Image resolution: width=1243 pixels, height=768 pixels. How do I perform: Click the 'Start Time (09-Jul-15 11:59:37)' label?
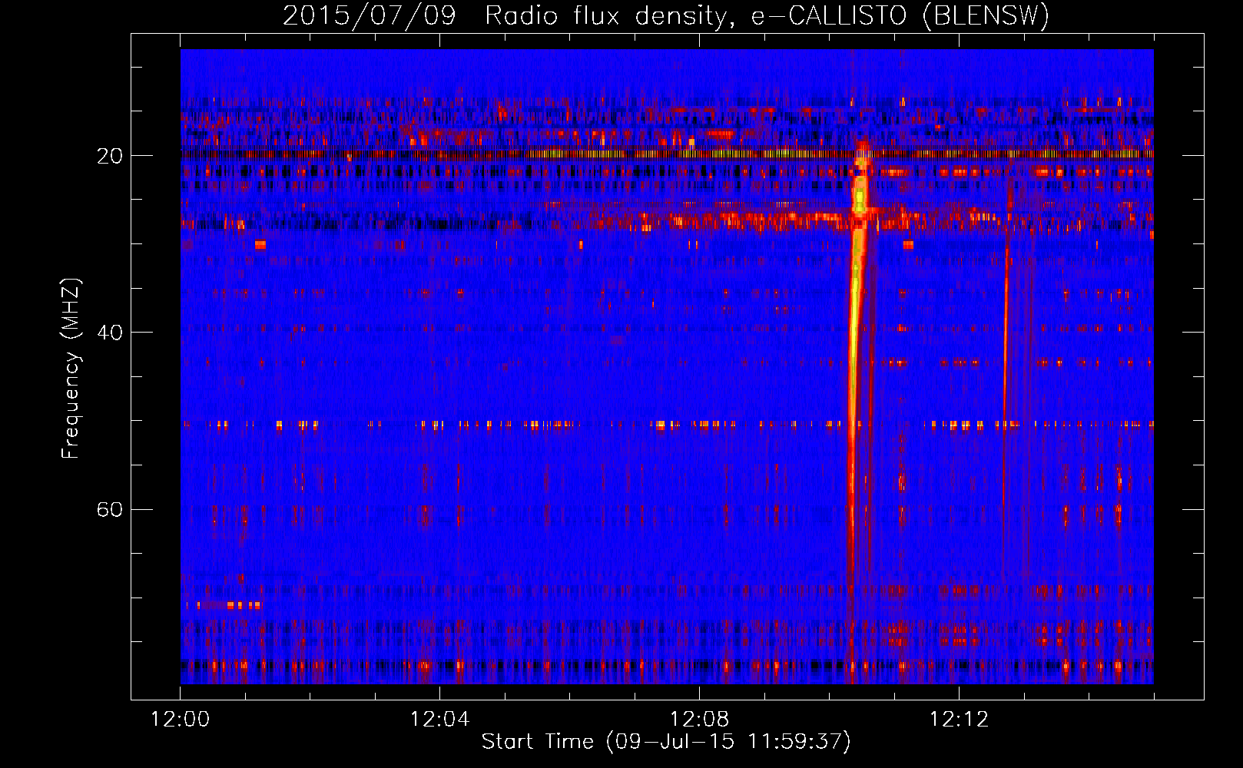(x=666, y=741)
